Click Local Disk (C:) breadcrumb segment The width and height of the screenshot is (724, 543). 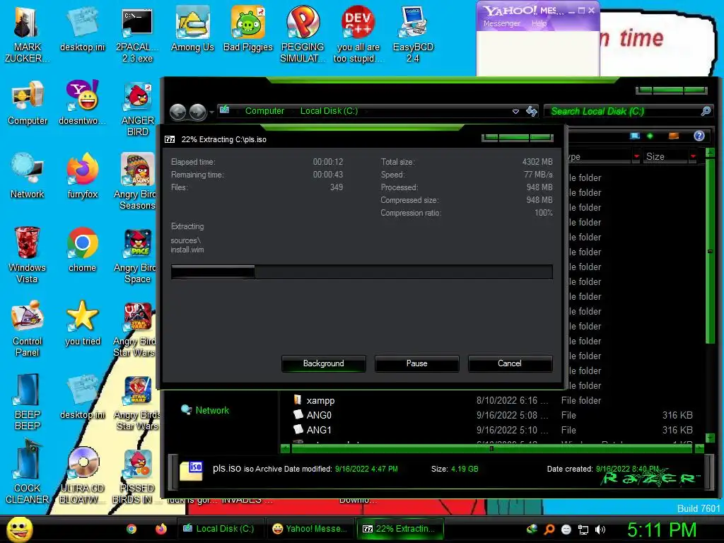(329, 111)
